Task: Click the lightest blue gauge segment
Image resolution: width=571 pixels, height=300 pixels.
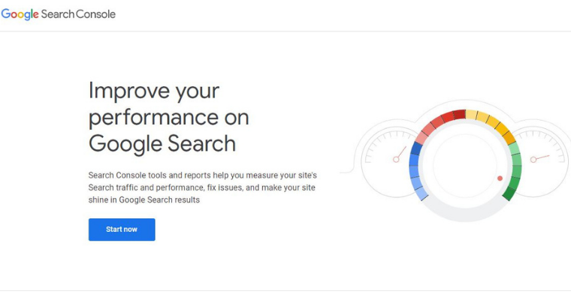Action: click(x=422, y=193)
